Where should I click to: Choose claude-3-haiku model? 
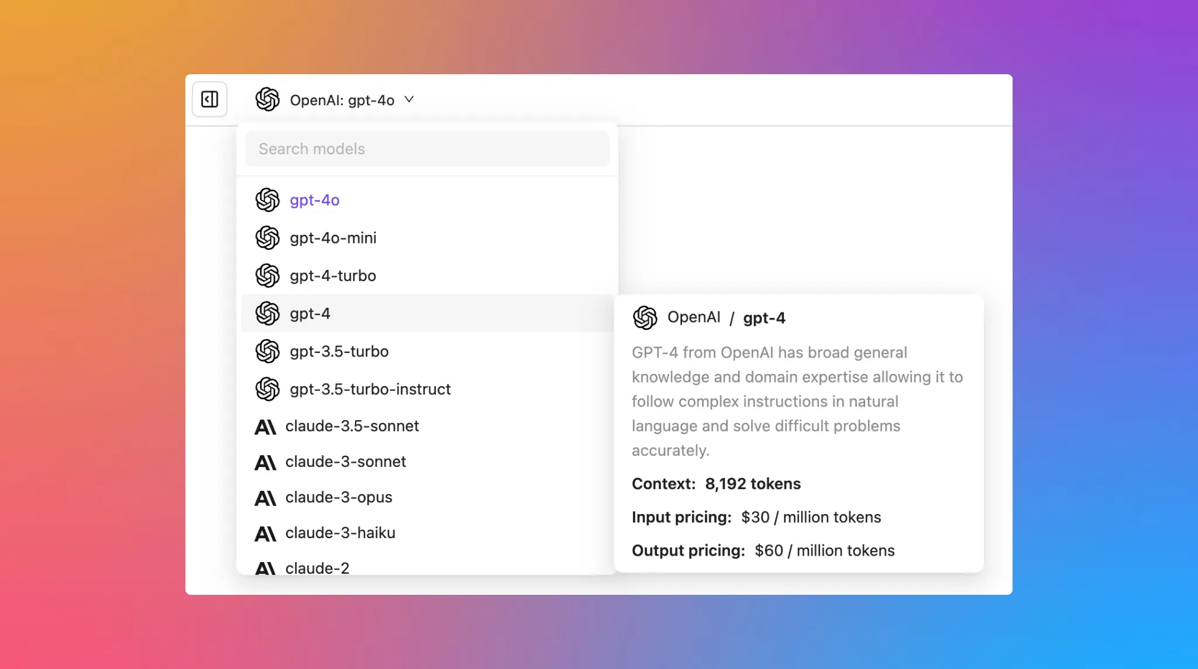[427, 533]
